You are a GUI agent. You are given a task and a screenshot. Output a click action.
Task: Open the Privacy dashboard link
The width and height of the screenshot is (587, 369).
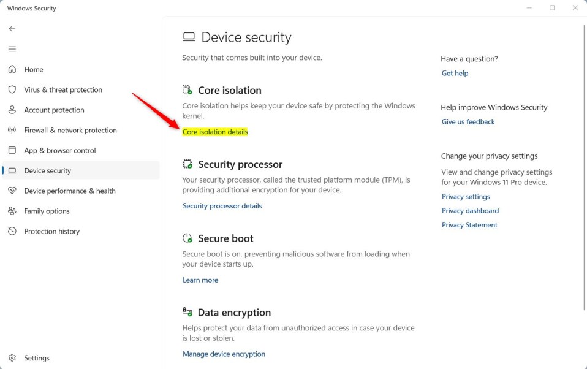[470, 211]
